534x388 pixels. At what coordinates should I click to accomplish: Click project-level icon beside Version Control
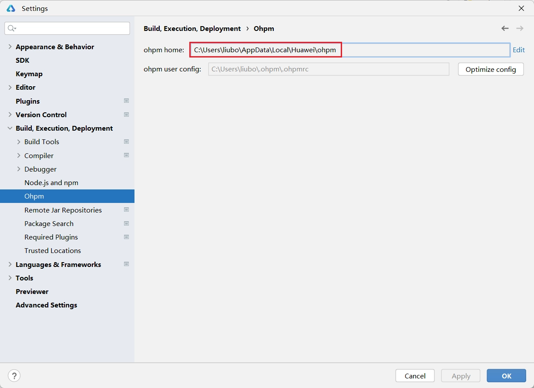tap(126, 115)
